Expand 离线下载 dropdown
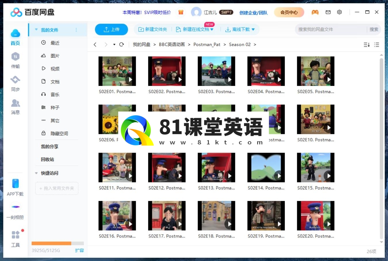Screen dimensions: 388x261 [x=253, y=29]
